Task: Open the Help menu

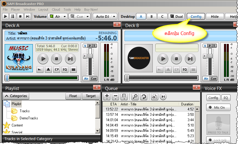Action: point(77,10)
